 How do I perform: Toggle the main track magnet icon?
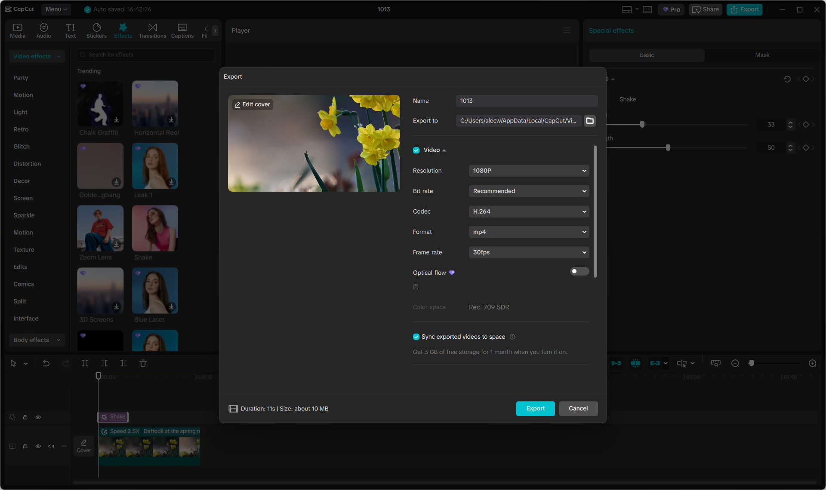[616, 363]
